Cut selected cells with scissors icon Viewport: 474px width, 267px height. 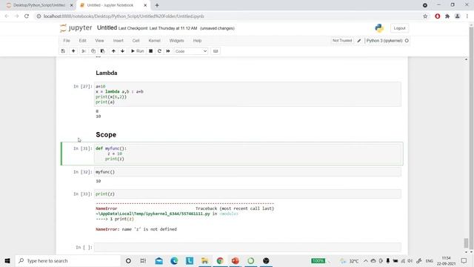coord(84,51)
